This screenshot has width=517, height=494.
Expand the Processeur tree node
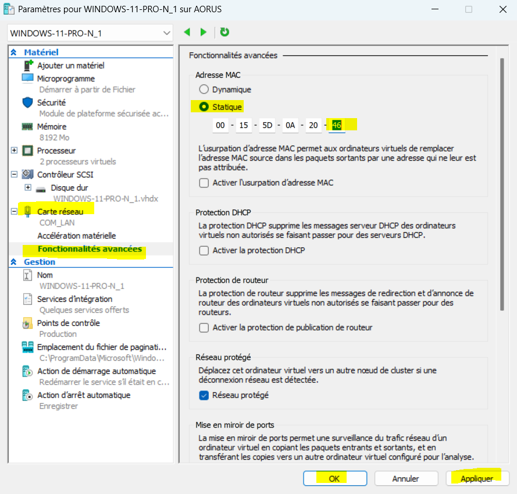tap(15, 151)
